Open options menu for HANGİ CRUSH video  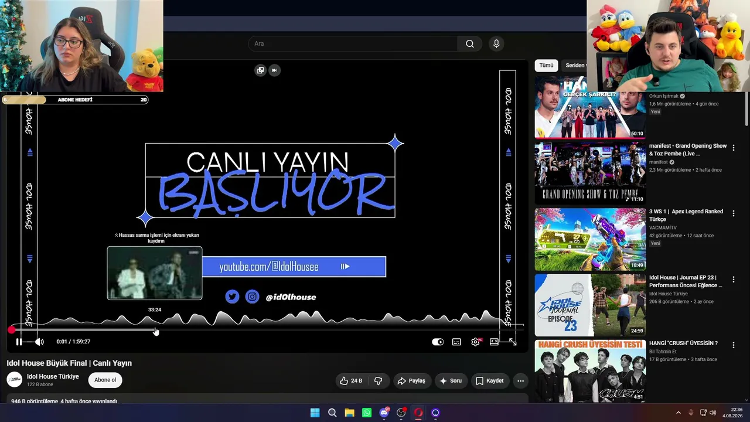pos(733,345)
